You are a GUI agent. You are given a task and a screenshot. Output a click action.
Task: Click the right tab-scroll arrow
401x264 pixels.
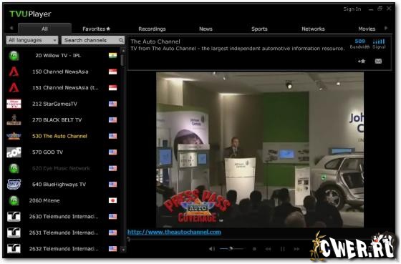386,28
